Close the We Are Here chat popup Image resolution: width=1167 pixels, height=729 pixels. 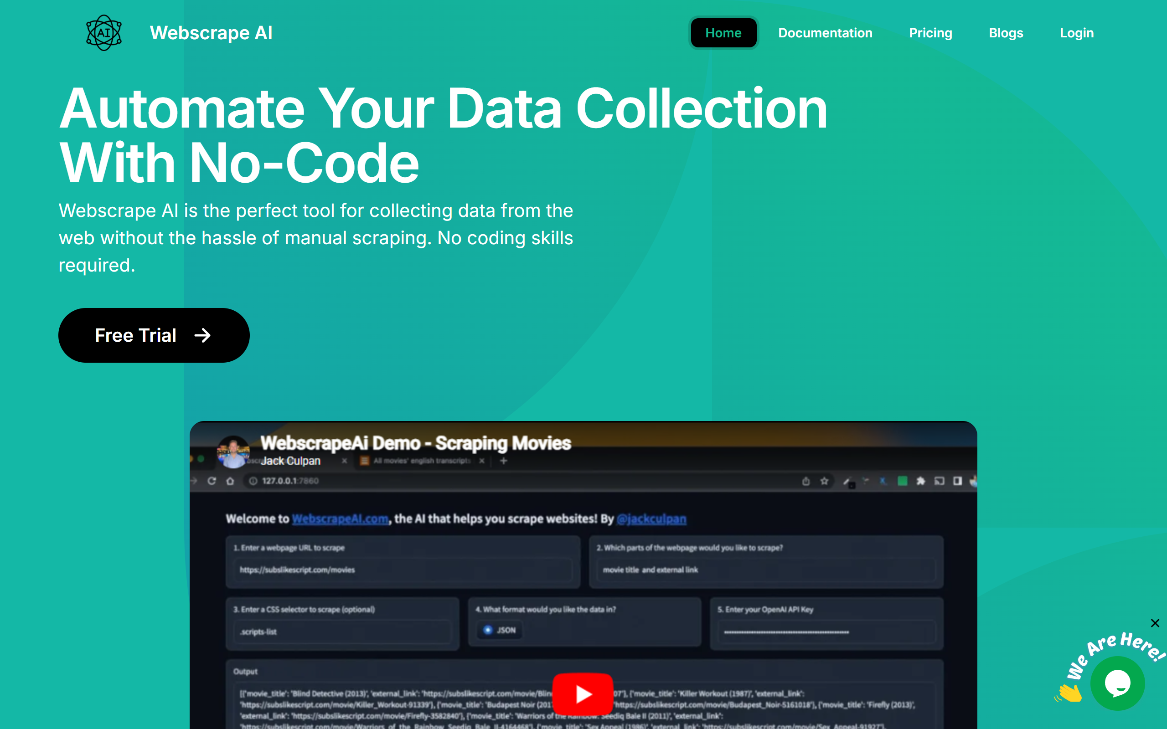[1154, 623]
